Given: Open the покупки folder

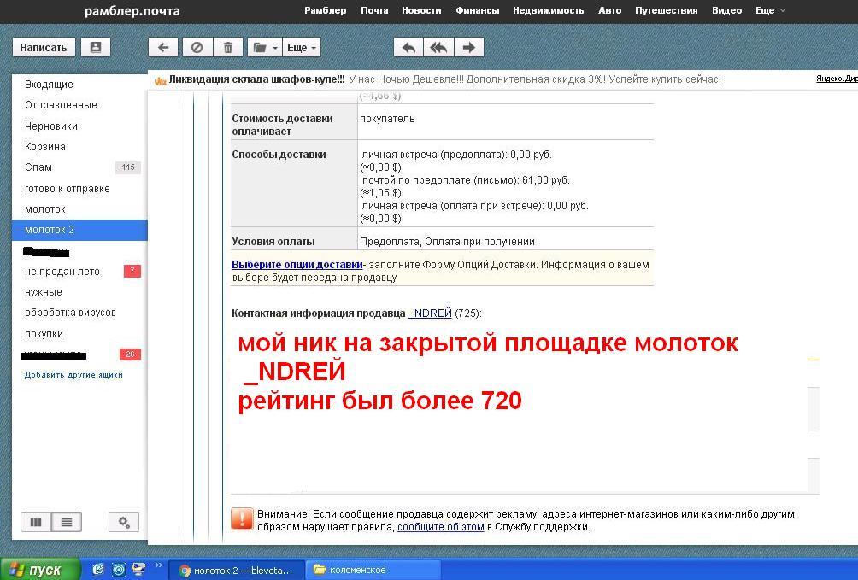Looking at the screenshot, I should click(44, 334).
